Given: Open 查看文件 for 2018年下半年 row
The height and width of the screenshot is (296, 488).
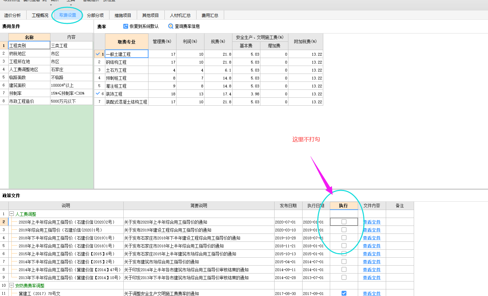Looking at the screenshot, I should click(372, 238).
